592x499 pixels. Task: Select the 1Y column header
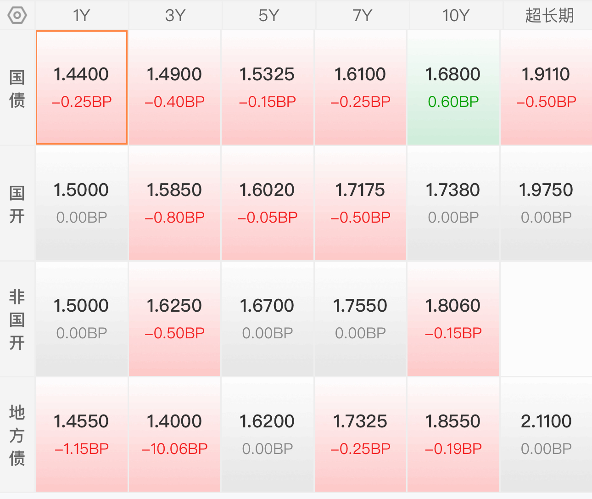click(82, 15)
